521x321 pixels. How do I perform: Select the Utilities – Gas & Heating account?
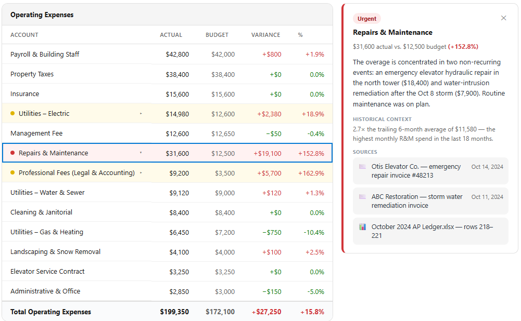coord(46,232)
